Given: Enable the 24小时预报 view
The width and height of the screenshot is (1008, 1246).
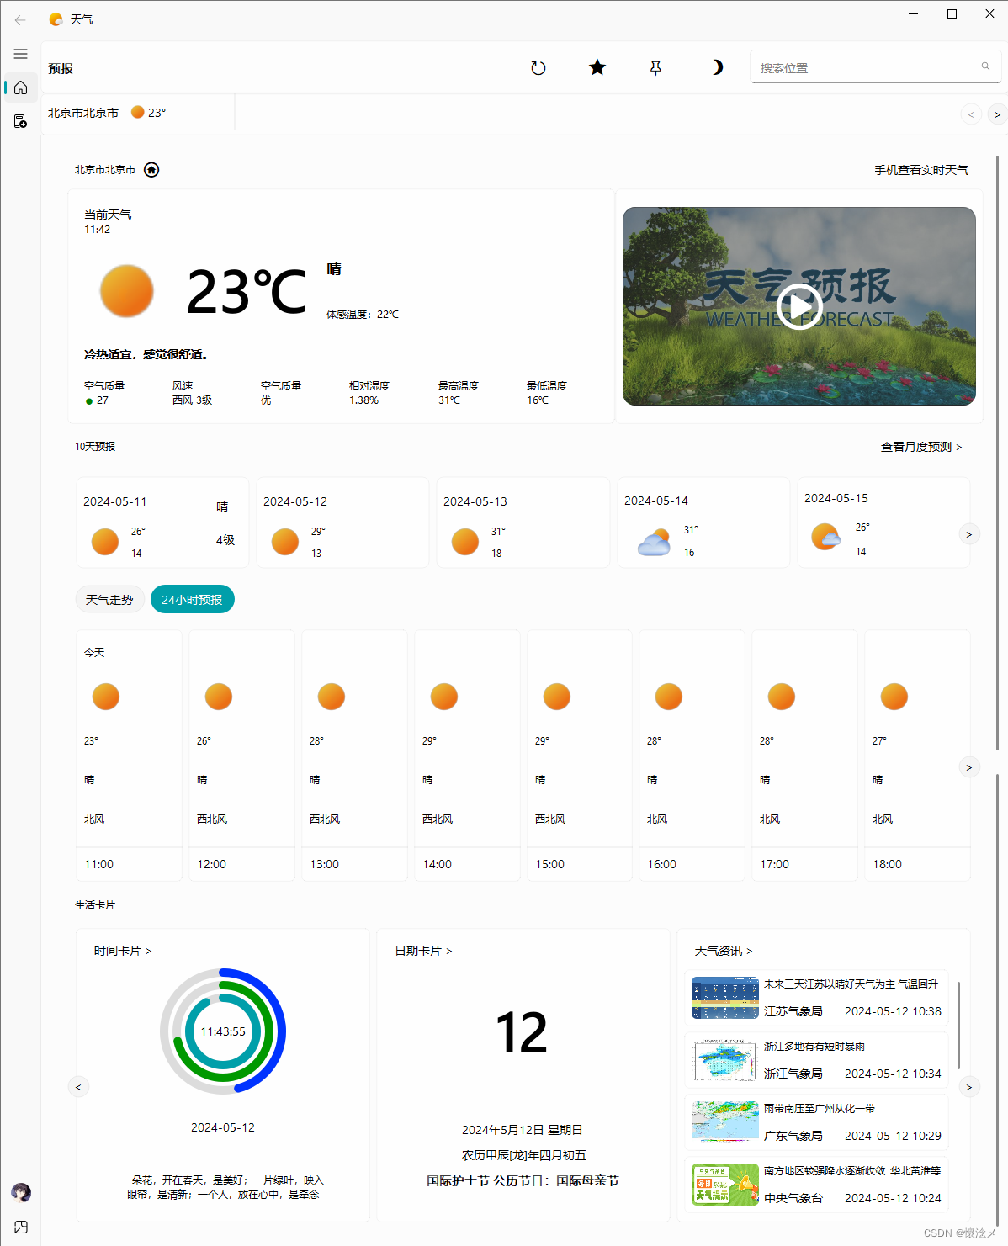Looking at the screenshot, I should click(x=192, y=599).
